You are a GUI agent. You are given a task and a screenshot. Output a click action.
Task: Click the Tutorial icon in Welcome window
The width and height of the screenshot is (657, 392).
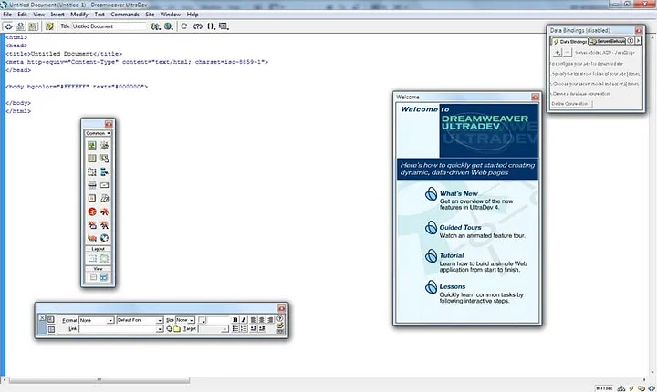[430, 257]
